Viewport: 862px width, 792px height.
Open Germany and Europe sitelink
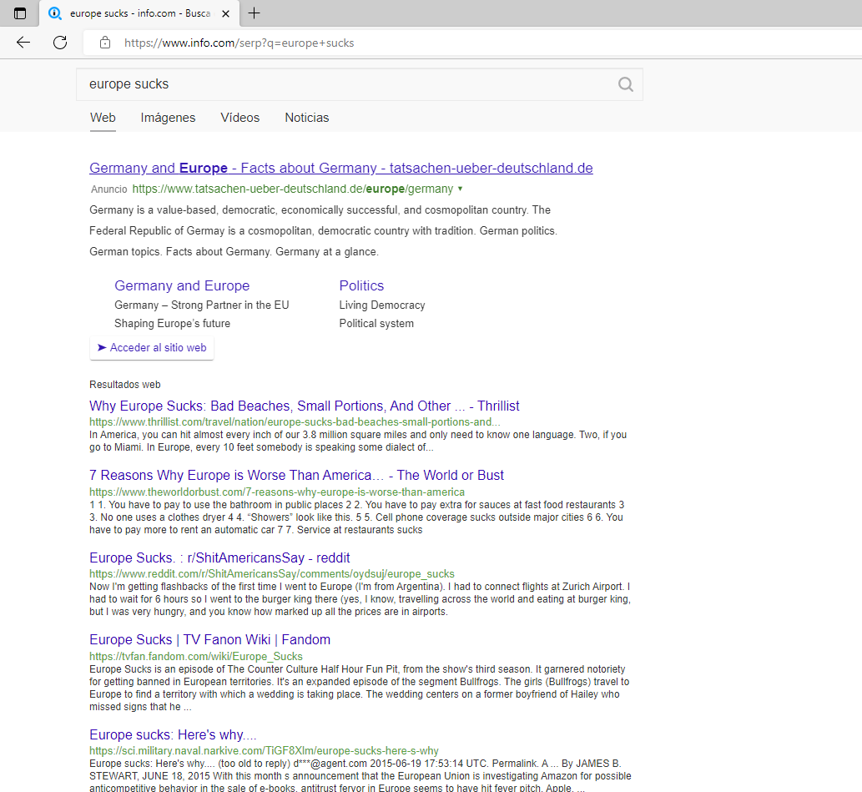coord(182,285)
